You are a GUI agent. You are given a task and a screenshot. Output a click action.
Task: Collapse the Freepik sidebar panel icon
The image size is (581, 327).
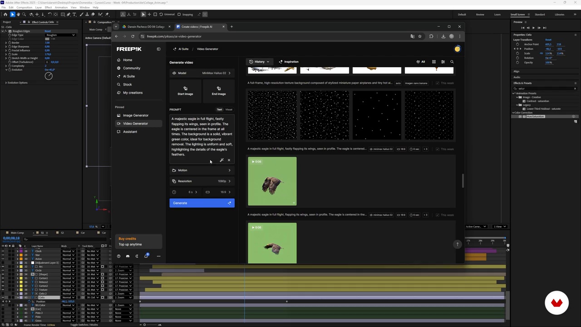(x=158, y=49)
